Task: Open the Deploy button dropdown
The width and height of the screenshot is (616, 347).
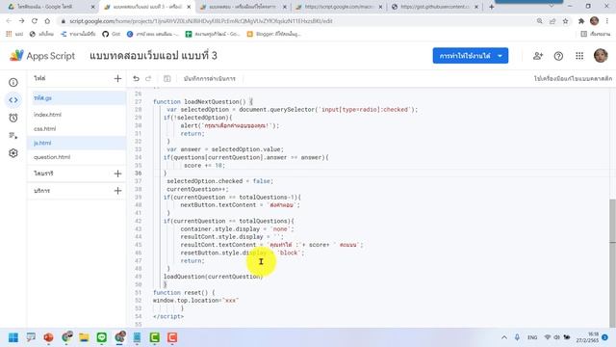Action: tap(500, 56)
